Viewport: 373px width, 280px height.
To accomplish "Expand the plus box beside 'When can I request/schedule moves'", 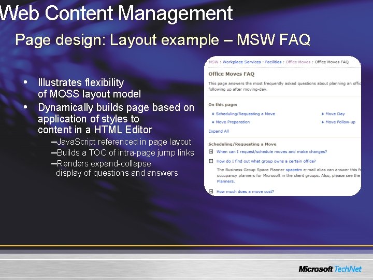I will point(211,151).
